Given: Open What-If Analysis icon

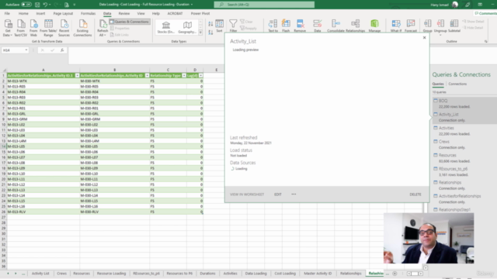Looking at the screenshot, I should [396, 26].
